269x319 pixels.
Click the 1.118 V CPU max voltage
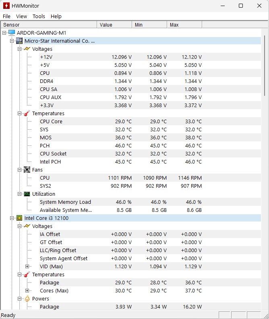tap(193, 73)
